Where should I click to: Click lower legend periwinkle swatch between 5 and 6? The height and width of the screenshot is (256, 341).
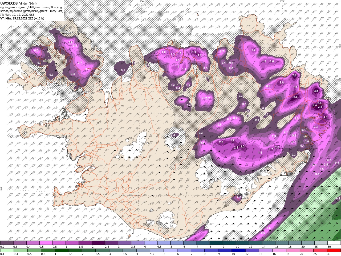pyautogui.click(x=171, y=250)
